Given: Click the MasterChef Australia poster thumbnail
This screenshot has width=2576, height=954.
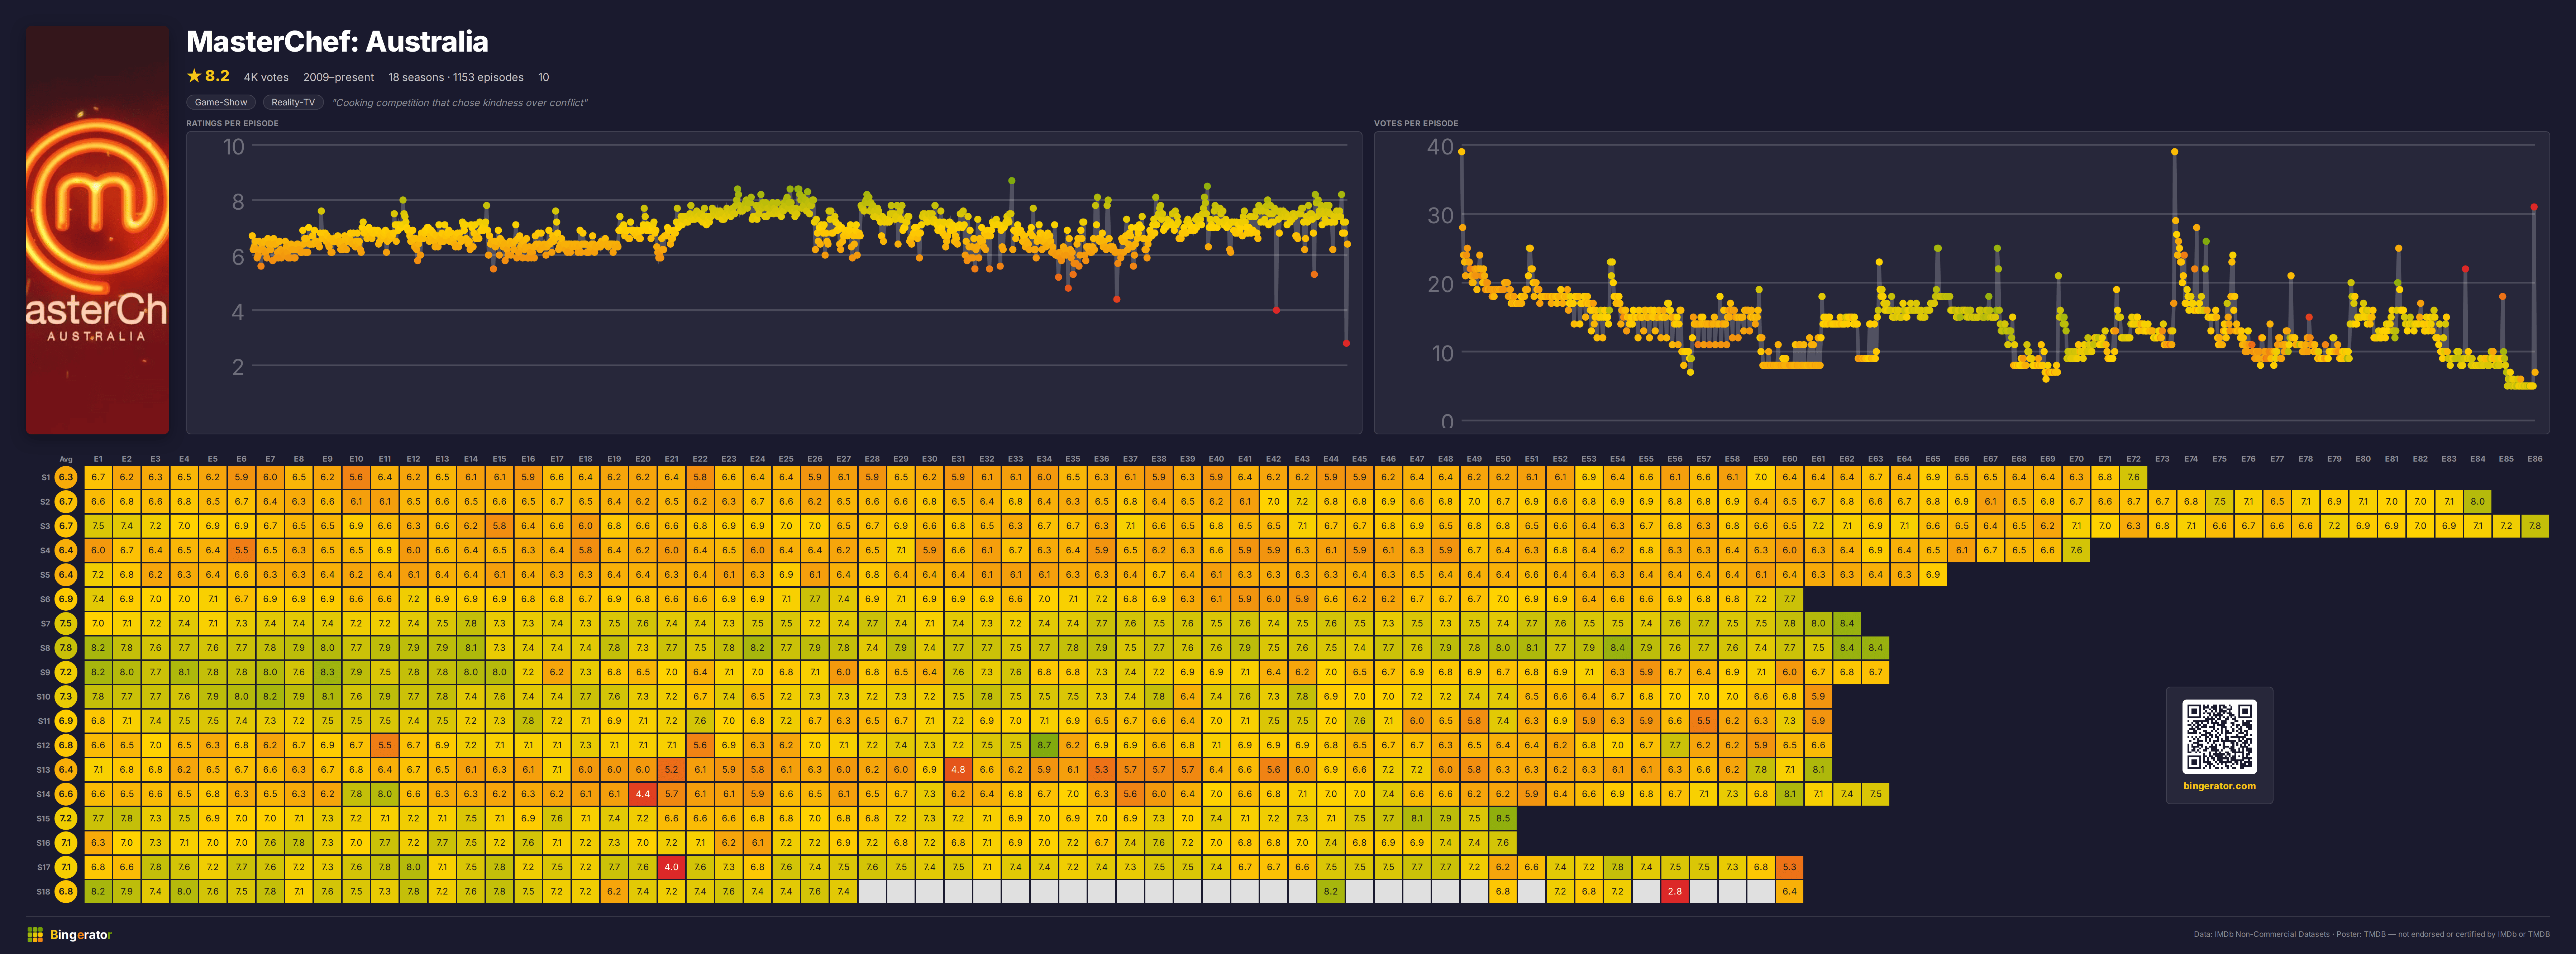Looking at the screenshot, I should point(98,230).
